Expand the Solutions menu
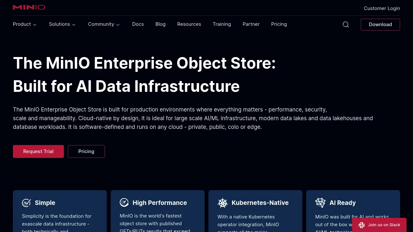Image resolution: width=413 pixels, height=232 pixels. [62, 24]
